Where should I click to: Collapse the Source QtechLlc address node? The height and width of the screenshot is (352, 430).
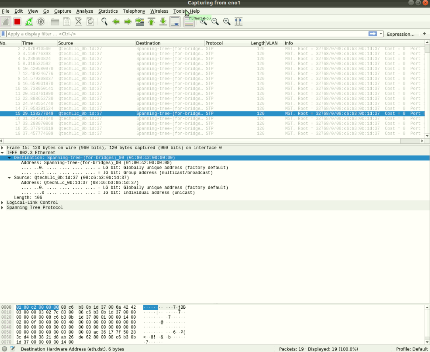pyautogui.click(x=10, y=178)
